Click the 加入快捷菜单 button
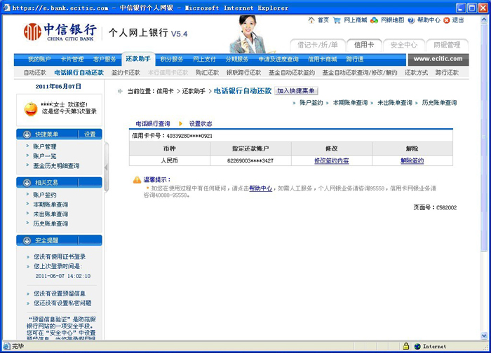Screen dimensions: 491x353 click(296, 91)
